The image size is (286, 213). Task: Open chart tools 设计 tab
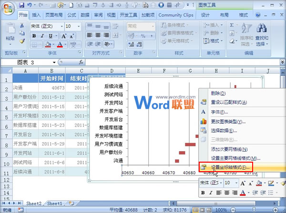click(205, 15)
